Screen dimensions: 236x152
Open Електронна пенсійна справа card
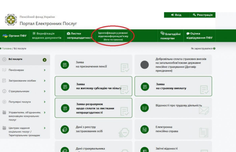173,129
